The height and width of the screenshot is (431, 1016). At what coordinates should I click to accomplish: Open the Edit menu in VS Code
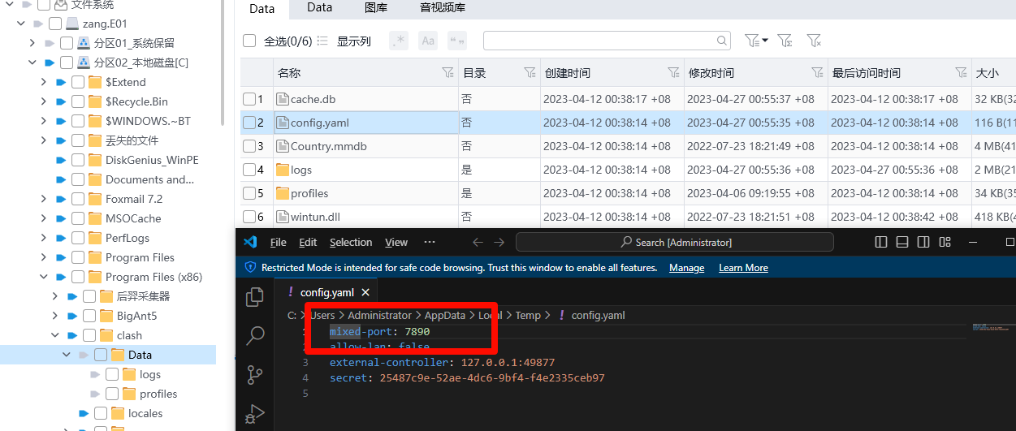[x=308, y=242]
